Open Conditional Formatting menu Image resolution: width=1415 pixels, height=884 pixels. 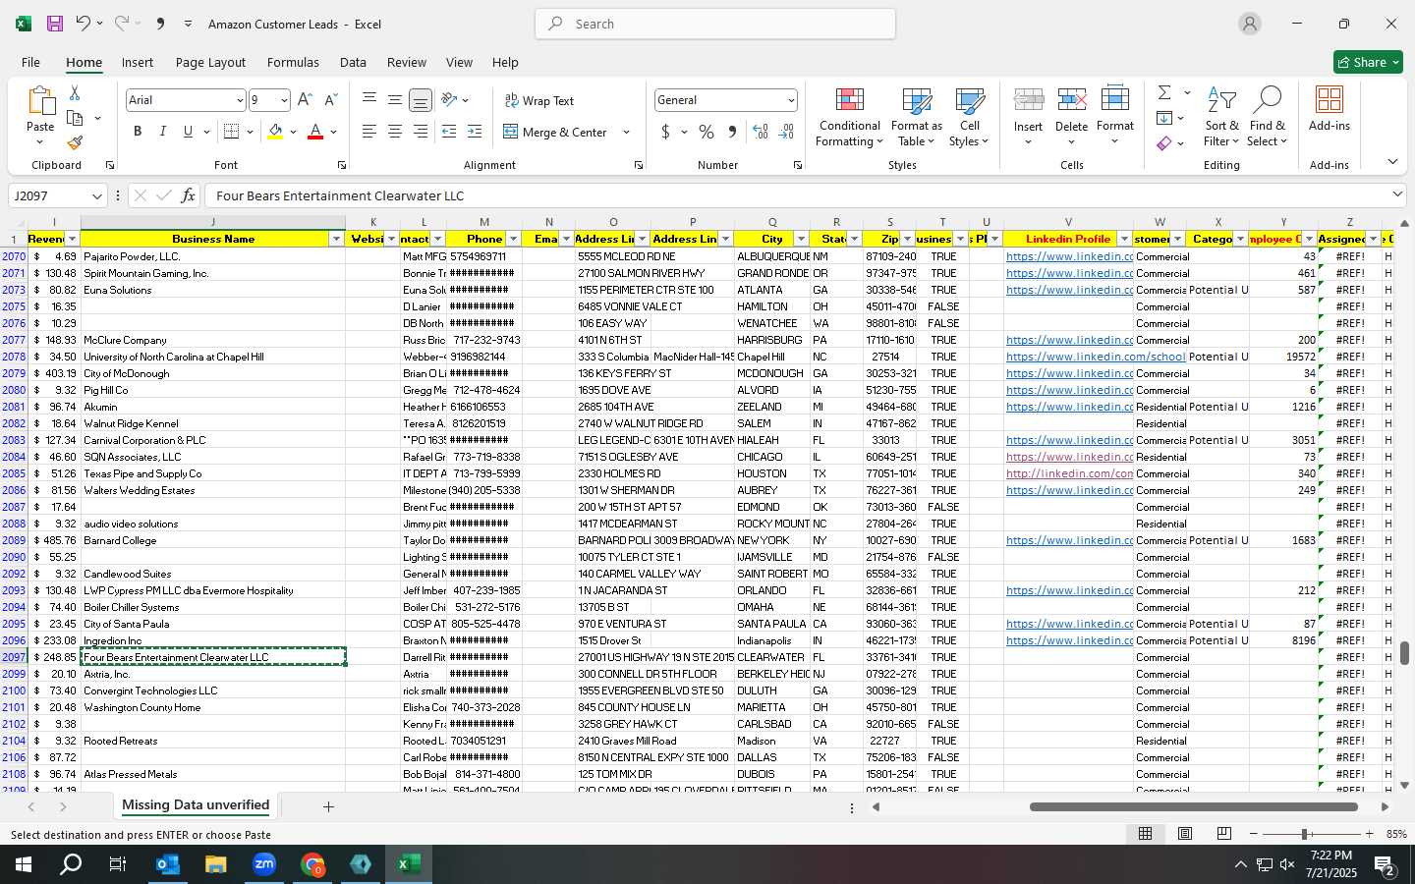(850, 118)
